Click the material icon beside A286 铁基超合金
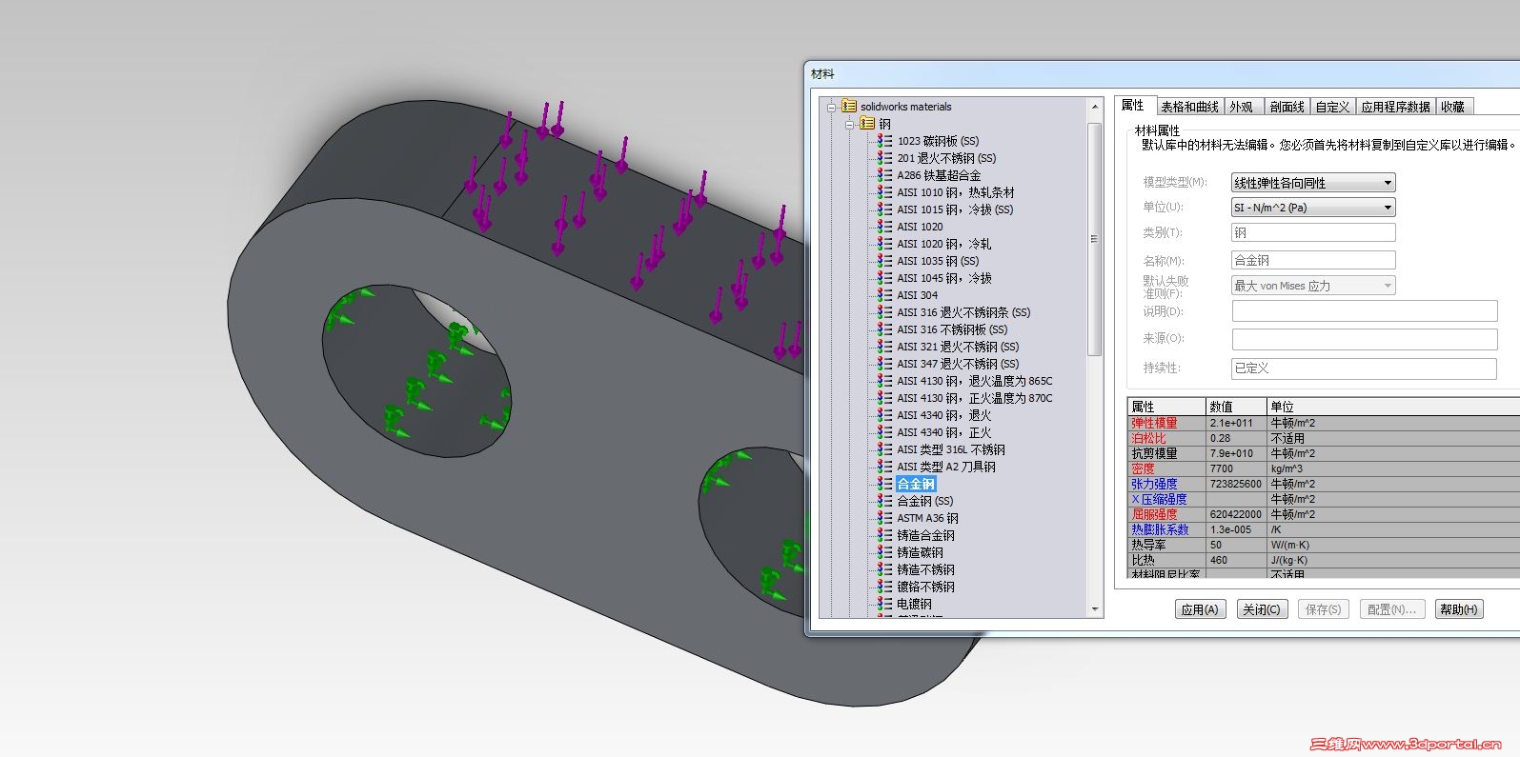Image resolution: width=1520 pixels, height=757 pixels. tap(885, 175)
